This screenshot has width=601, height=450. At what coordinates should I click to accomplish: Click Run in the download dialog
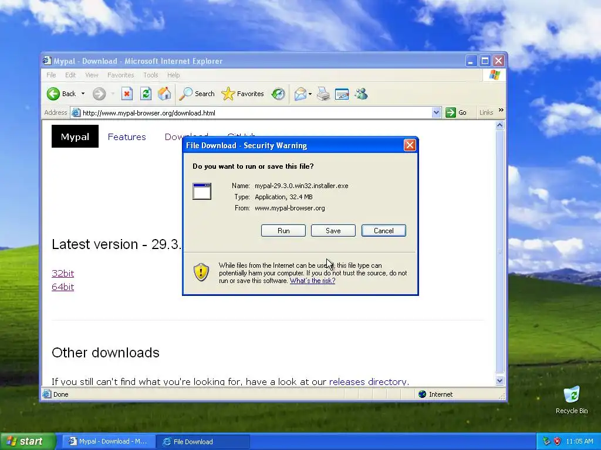(283, 231)
